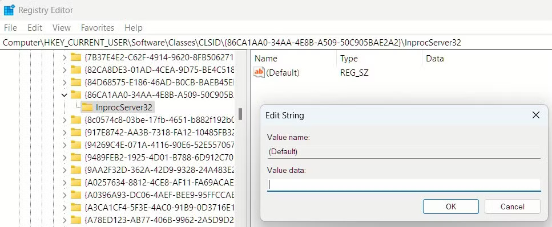Select key {82CA8DE3-01AD-4CEA-9D75
The image size is (552, 227).
coord(159,70)
